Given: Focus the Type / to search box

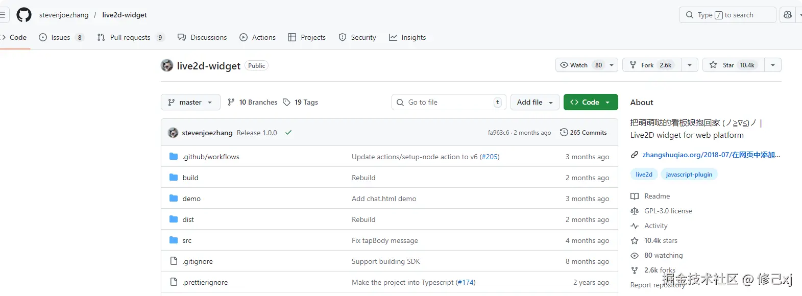Looking at the screenshot, I should pos(727,15).
